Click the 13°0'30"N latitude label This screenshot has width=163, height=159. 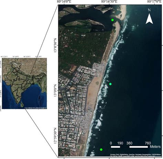coord(55,45)
